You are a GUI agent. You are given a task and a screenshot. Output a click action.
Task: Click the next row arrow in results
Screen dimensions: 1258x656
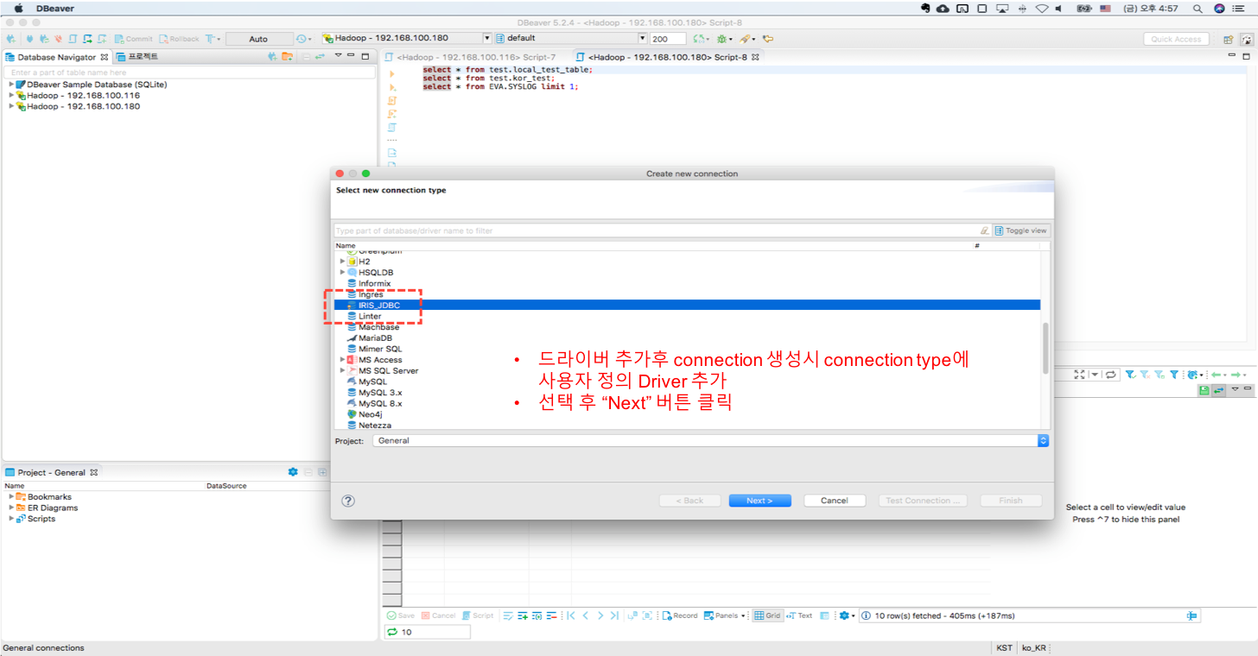coord(600,615)
